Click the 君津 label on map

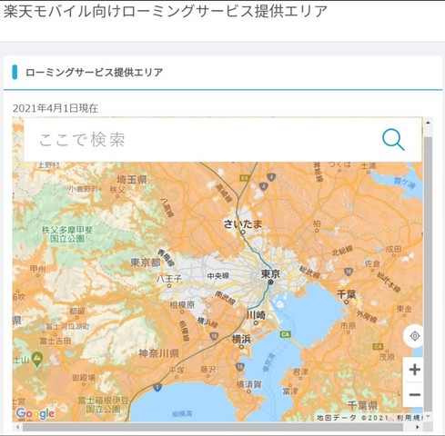[300, 372]
